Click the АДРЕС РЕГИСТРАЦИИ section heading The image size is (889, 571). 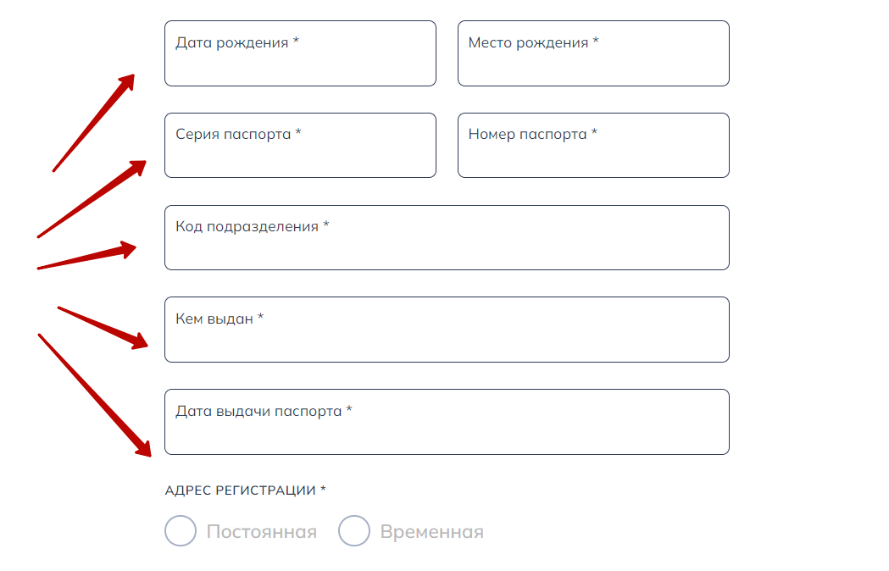tap(241, 491)
